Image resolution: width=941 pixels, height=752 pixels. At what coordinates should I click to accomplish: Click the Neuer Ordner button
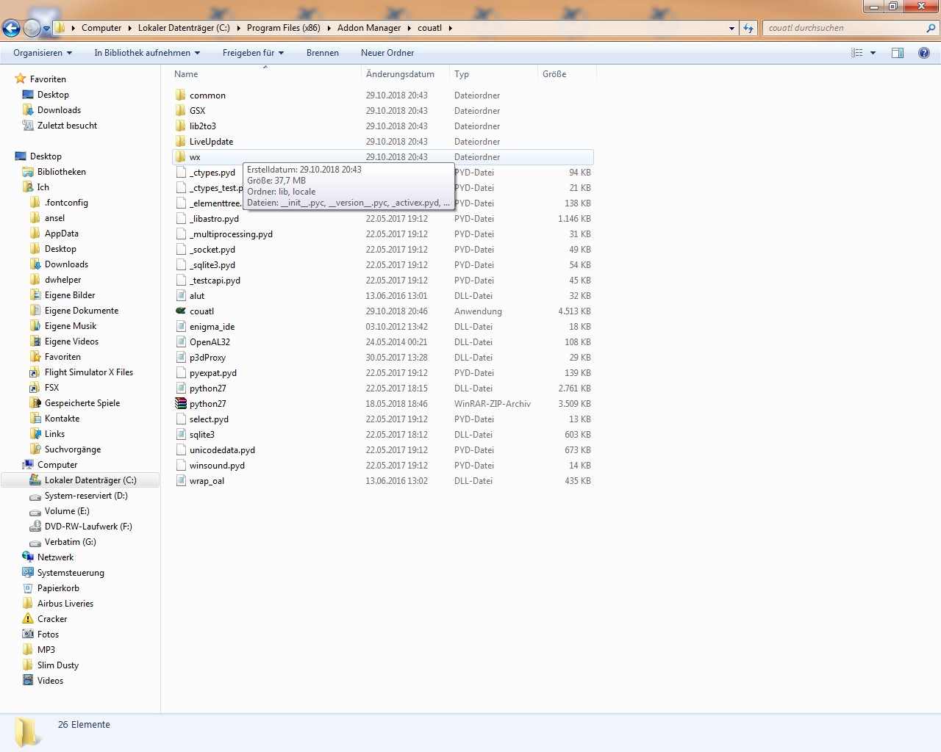click(387, 53)
